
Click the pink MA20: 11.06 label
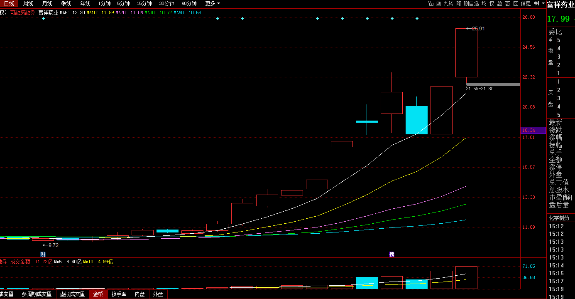pyautogui.click(x=129, y=12)
